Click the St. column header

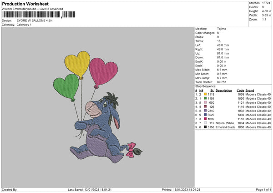click(212, 90)
